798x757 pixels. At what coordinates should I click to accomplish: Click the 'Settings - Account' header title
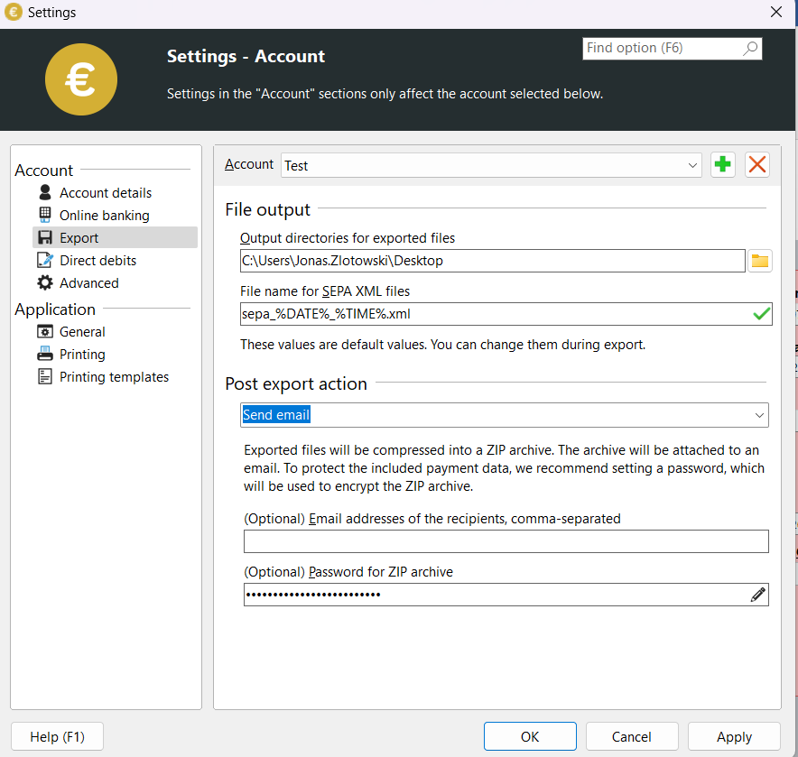[246, 56]
